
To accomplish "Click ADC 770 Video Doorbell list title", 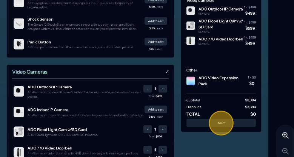I will coord(49,148).
